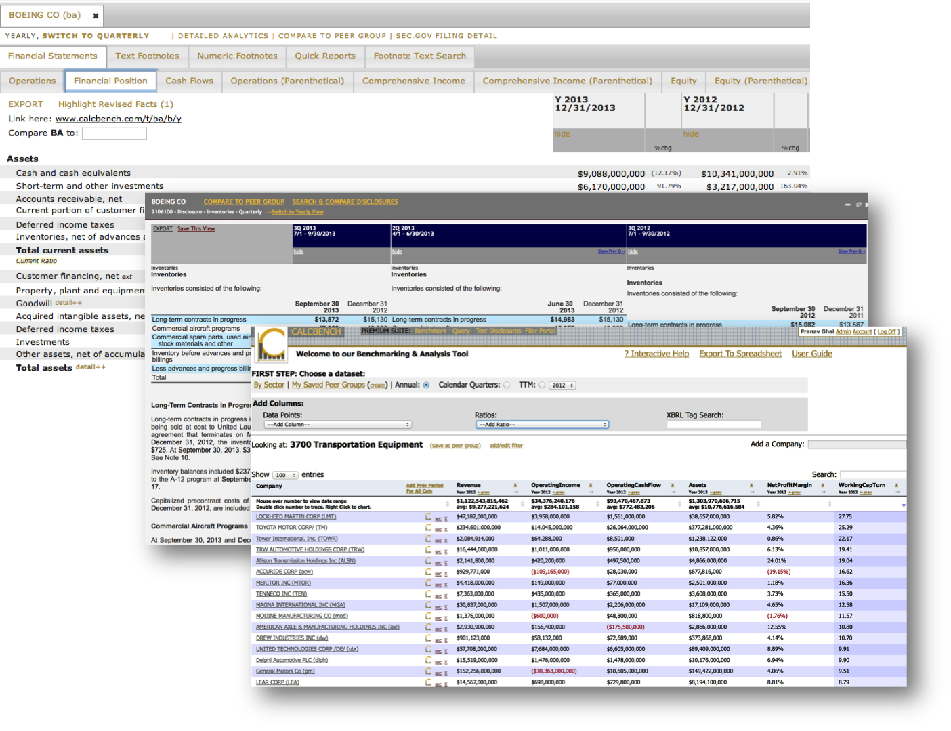Open the Add Column data points dropdown
This screenshot has height=731, width=951.
337,425
